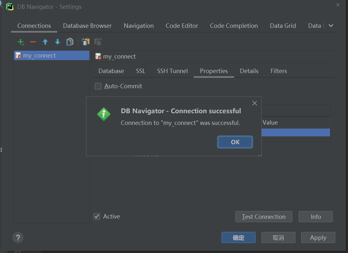348x253 pixels.
Task: Click the Test Connection button
Action: click(264, 217)
